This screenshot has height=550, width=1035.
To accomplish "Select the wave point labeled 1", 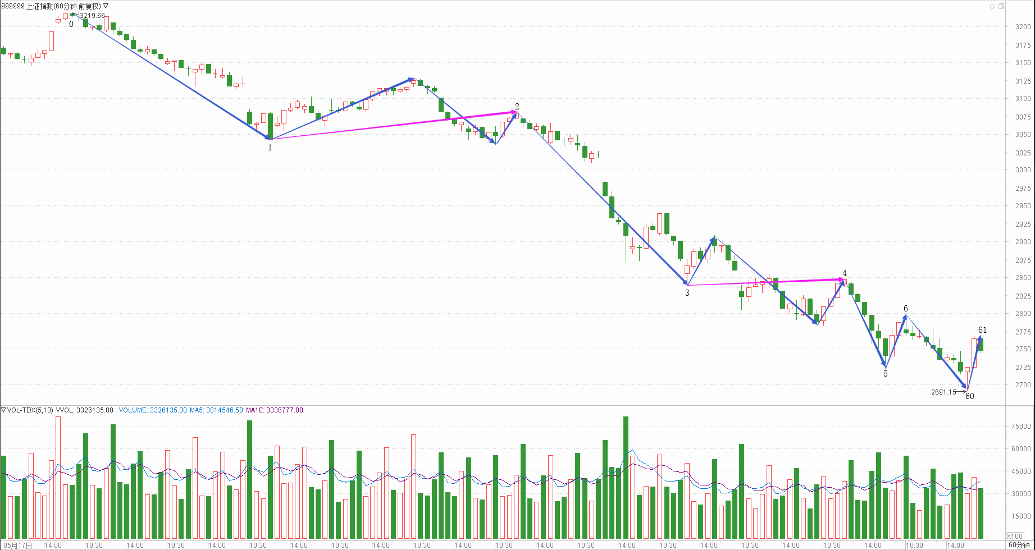I will click(270, 148).
